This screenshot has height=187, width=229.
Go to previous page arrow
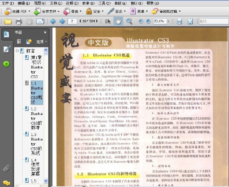(53, 21)
